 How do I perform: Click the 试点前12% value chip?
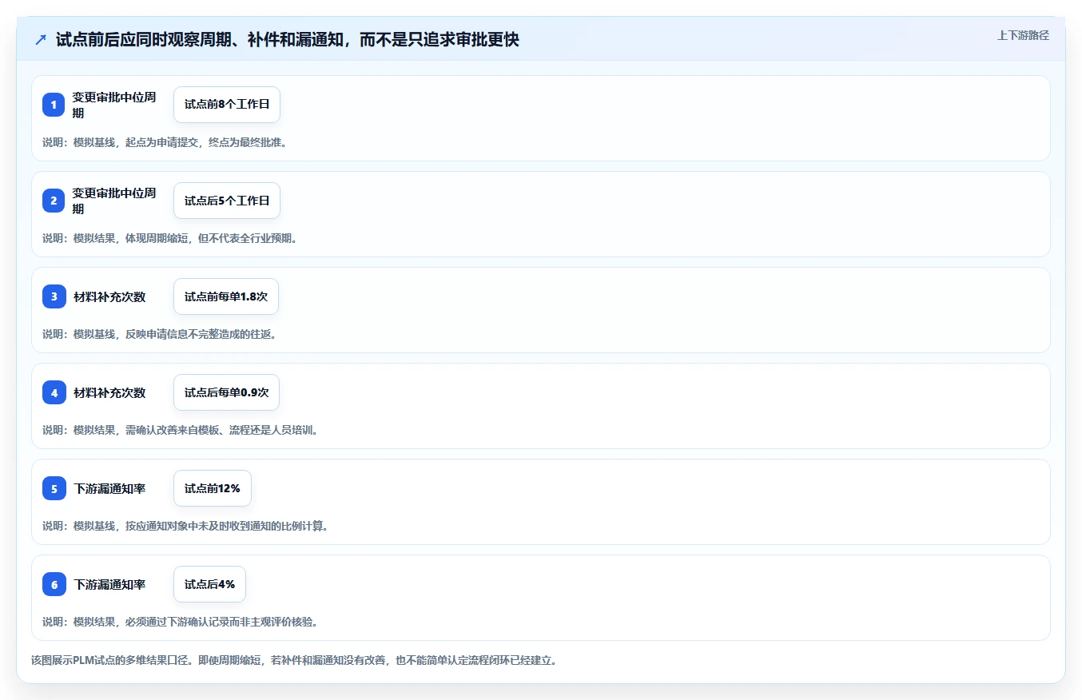(x=213, y=488)
